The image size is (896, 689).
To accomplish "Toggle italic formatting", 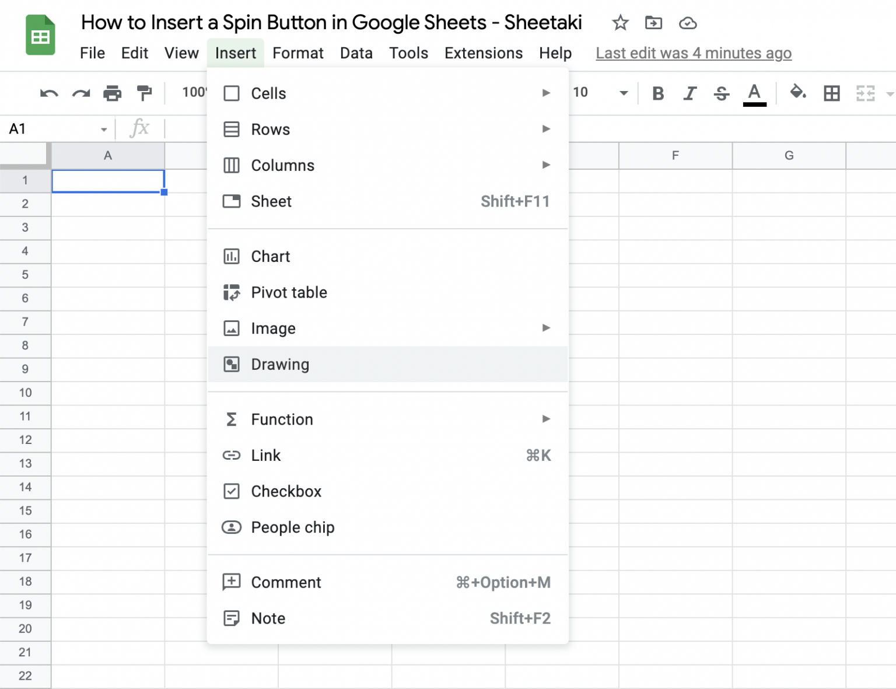I will pos(690,93).
